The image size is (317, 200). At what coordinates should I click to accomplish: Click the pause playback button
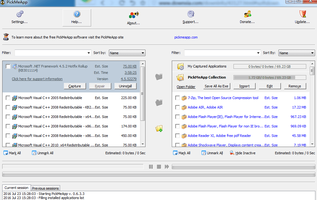(x=151, y=167)
